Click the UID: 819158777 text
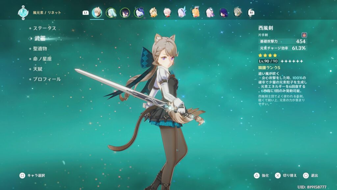This screenshot has height=190, width=337. pos(312,187)
